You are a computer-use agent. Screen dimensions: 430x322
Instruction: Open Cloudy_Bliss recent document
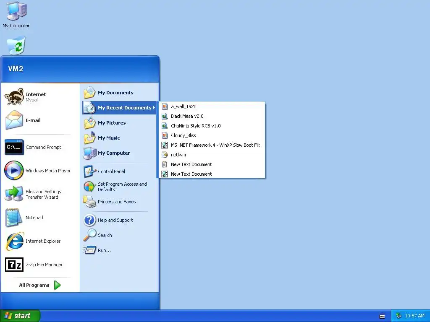[212, 135]
